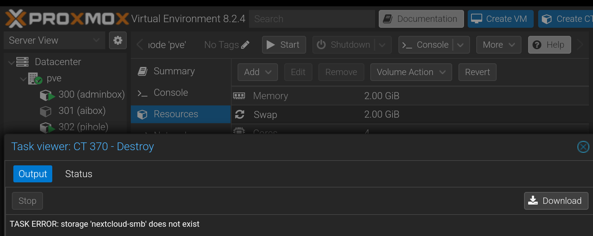Image resolution: width=593 pixels, height=236 pixels.
Task: Click the container icon for 301 (aibox)
Action: 46,111
